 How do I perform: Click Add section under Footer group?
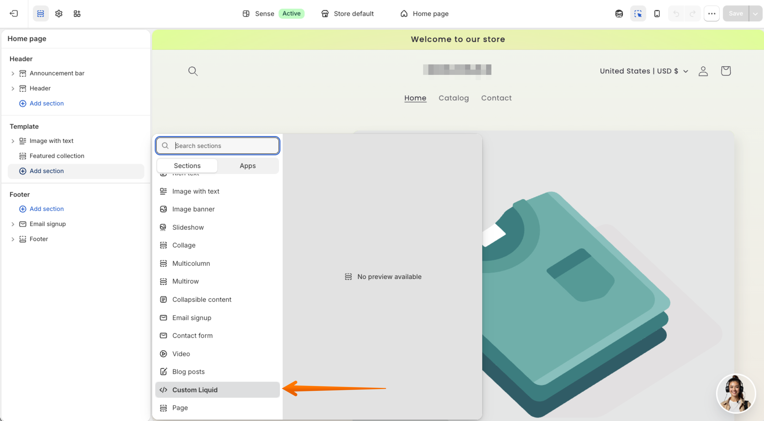coord(41,209)
